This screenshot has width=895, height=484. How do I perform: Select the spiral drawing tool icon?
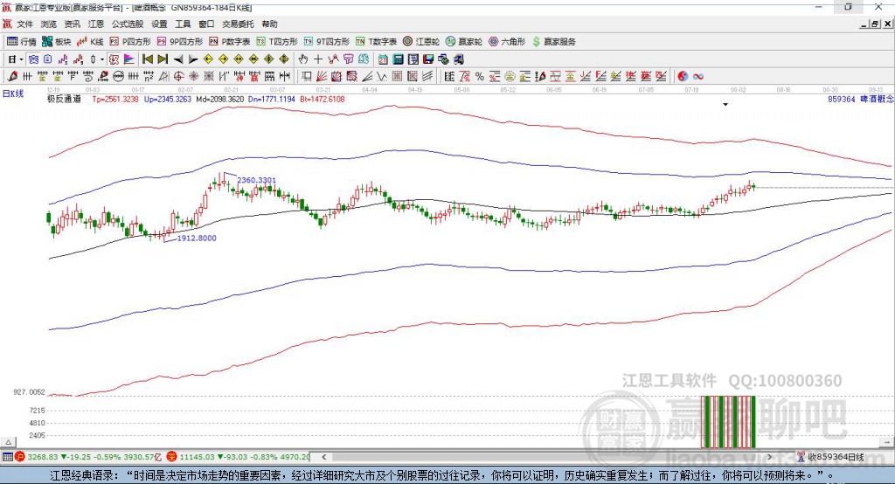click(88, 77)
